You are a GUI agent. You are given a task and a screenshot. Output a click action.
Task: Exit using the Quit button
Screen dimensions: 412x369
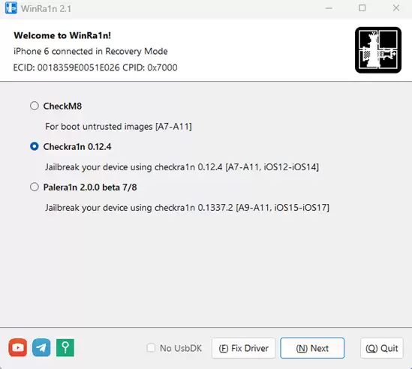click(x=382, y=348)
